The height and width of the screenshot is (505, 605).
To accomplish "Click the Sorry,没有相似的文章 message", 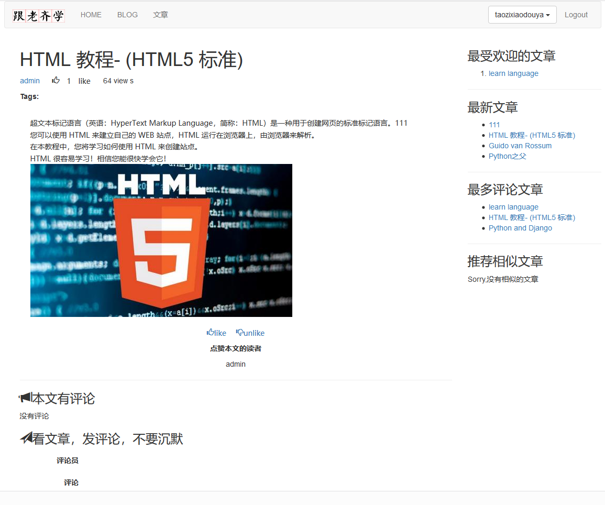I will [503, 279].
